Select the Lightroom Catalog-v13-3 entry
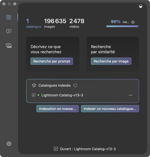The width and height of the screenshot is (150, 157). (62, 95)
